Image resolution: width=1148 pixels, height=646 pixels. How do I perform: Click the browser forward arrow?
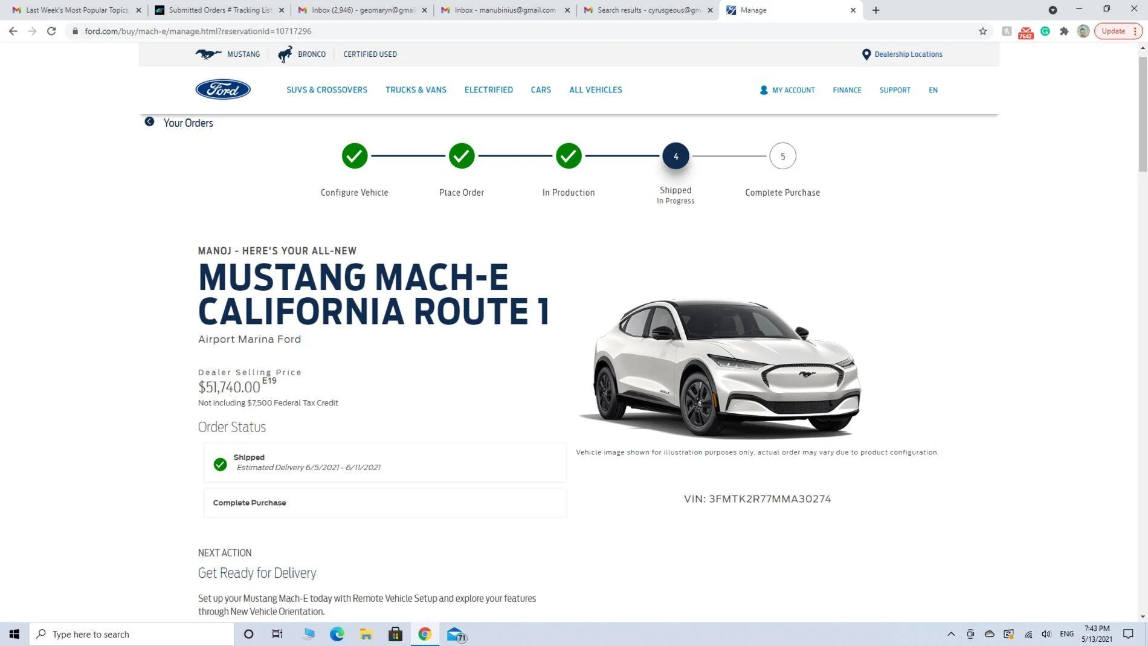tap(32, 31)
